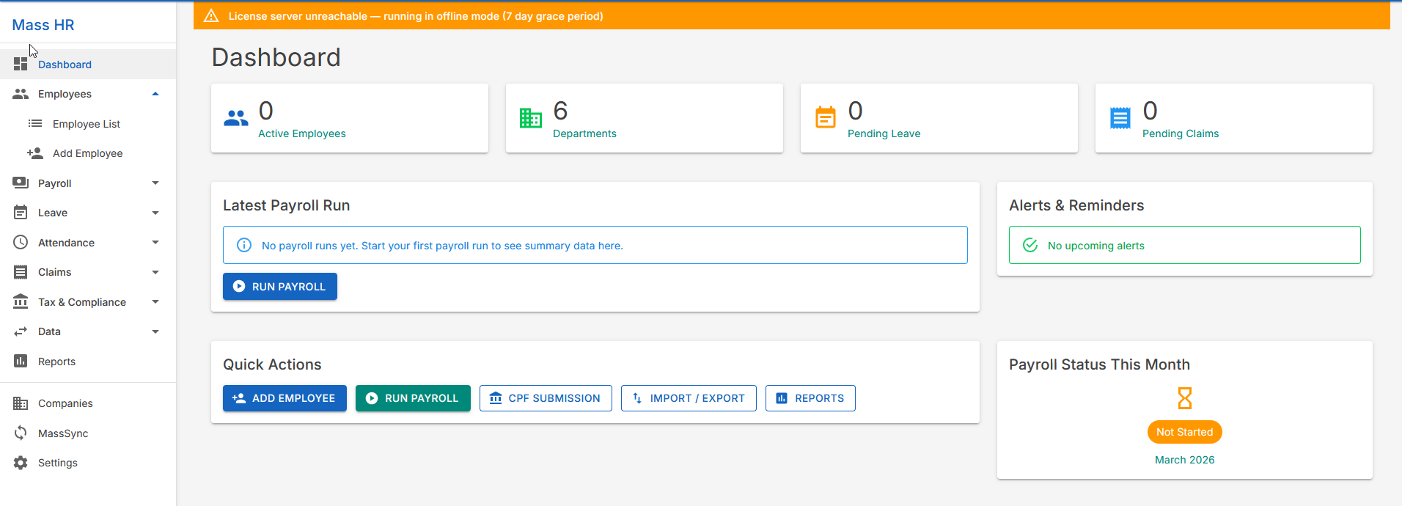Open MassSync from sidebar
The image size is (1402, 506).
(x=88, y=433)
